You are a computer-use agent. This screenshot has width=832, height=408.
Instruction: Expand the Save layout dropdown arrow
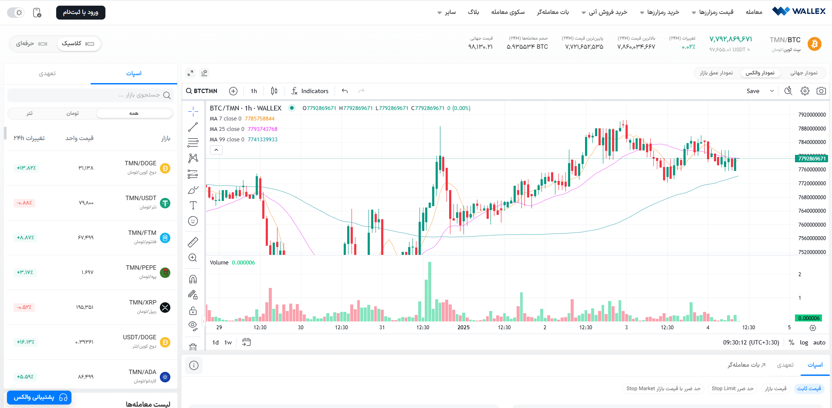click(772, 91)
